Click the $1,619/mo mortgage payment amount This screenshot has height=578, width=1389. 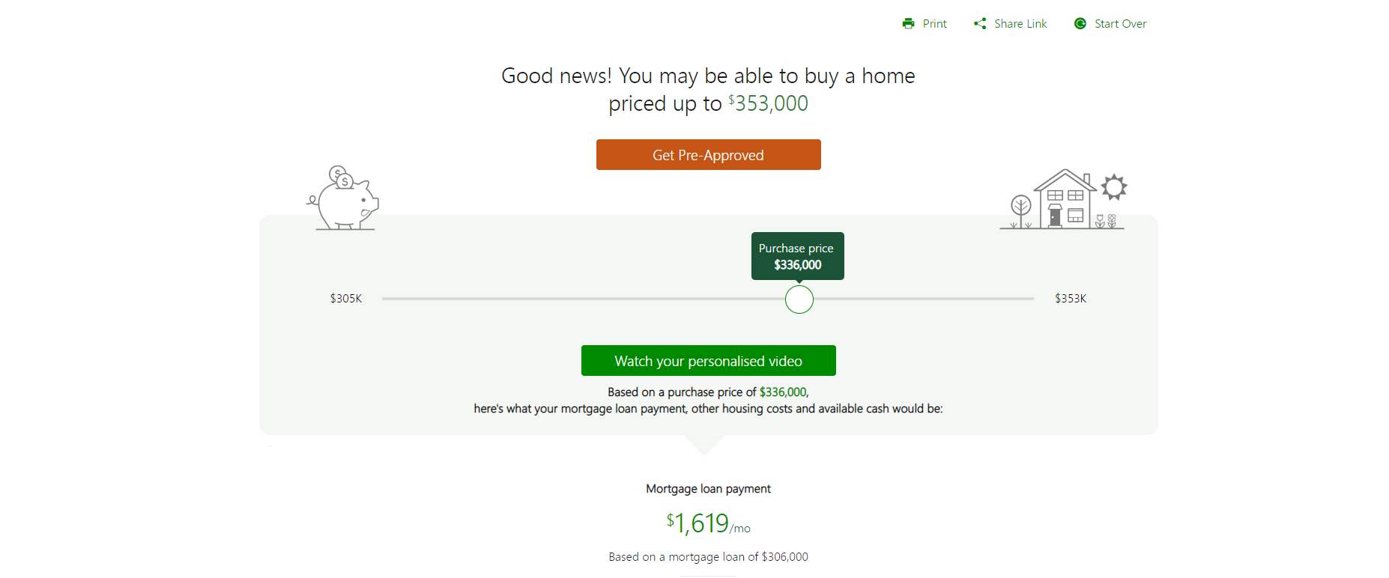[x=708, y=523]
